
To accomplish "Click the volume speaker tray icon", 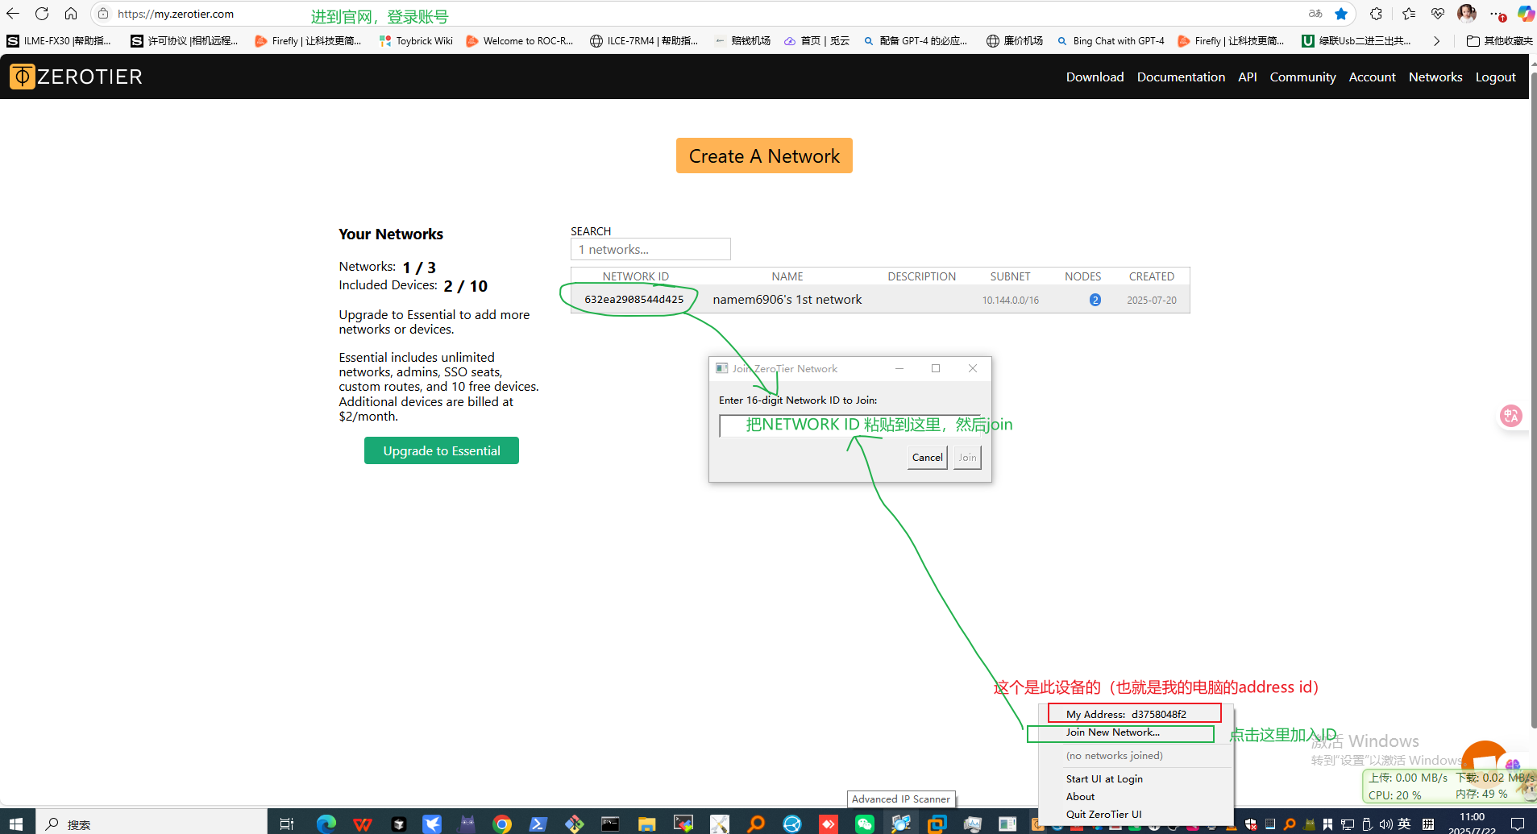I will [x=1385, y=824].
